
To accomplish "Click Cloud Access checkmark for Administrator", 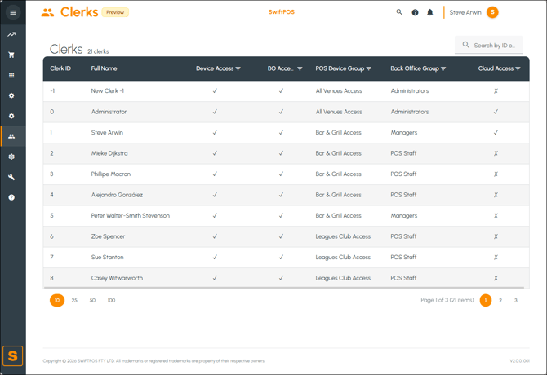I will click(496, 112).
